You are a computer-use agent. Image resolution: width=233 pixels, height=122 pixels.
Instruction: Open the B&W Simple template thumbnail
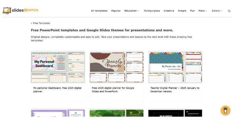coord(175,113)
